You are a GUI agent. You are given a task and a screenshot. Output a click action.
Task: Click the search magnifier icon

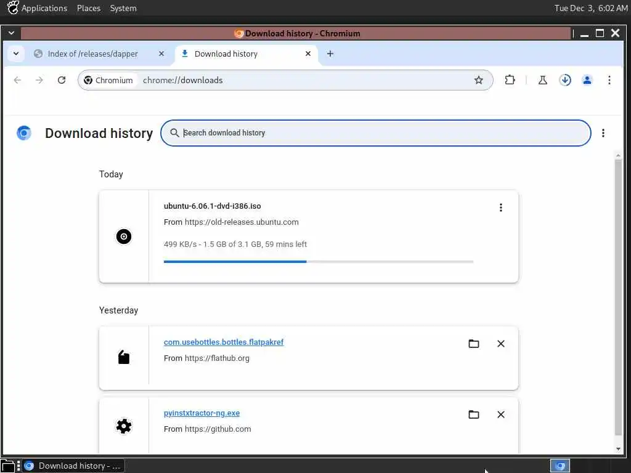tap(174, 133)
